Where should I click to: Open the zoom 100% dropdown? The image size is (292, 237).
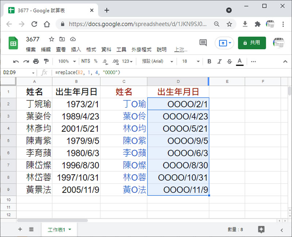pos(67,61)
